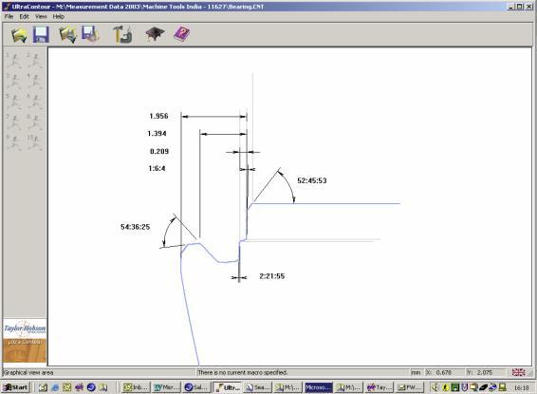Image resolution: width=537 pixels, height=394 pixels.
Task: Select greyed macro slot number 10
Action: (34, 142)
